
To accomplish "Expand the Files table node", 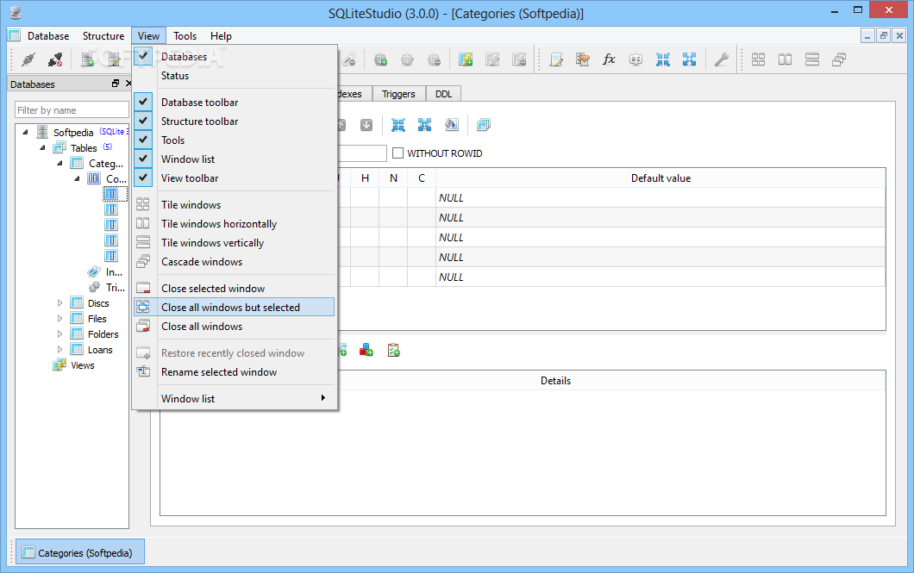I will (59, 319).
